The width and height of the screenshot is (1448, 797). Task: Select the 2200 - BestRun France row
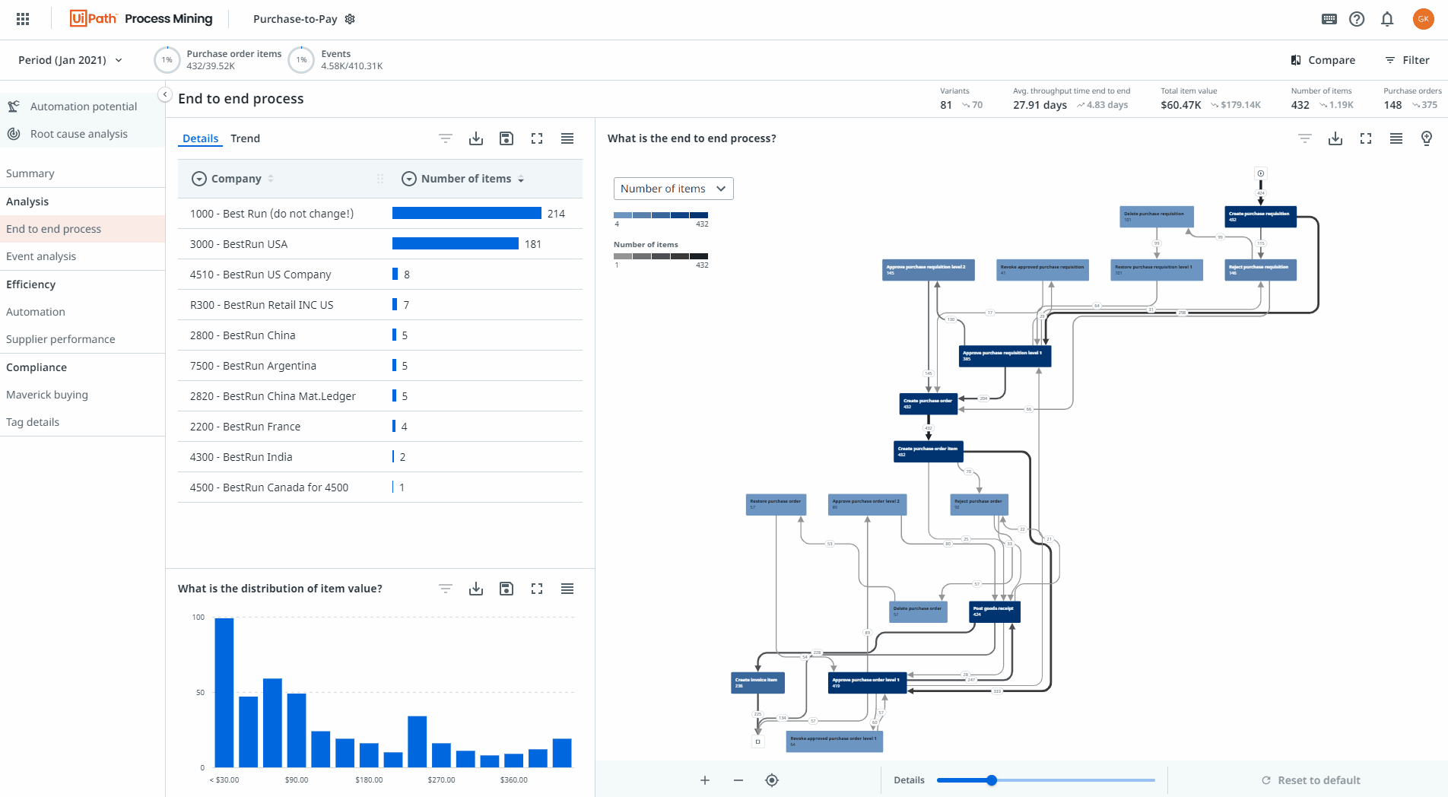click(380, 427)
